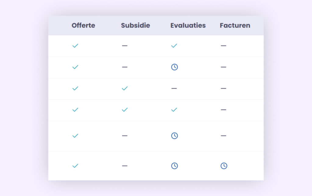312x196 pixels.
Task: Click the Offerte column header
Action: [83, 26]
